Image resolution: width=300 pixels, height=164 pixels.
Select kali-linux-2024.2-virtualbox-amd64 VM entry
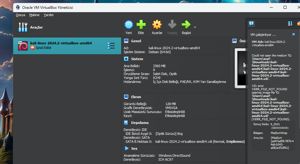point(67,46)
